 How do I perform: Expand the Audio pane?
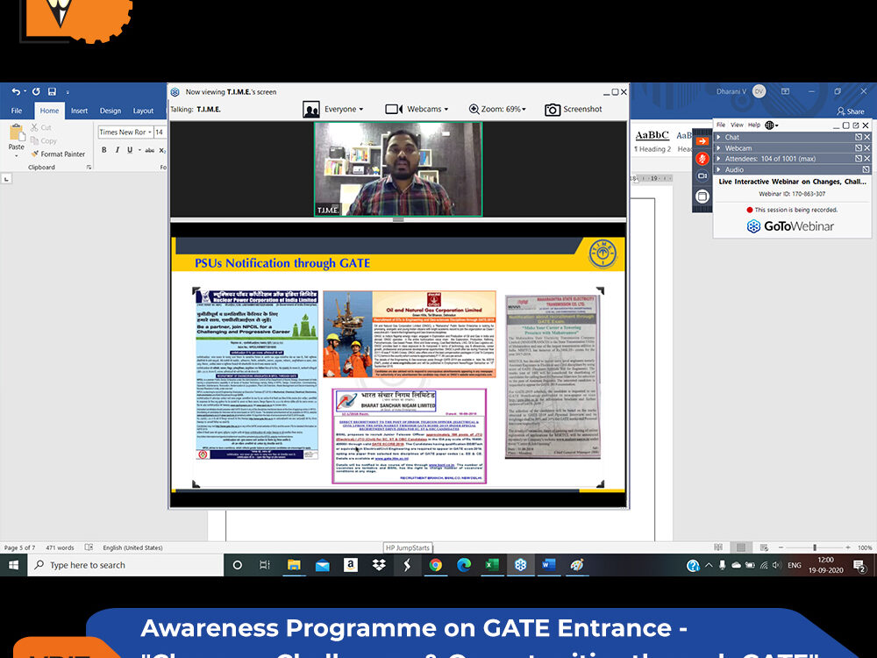coord(719,169)
